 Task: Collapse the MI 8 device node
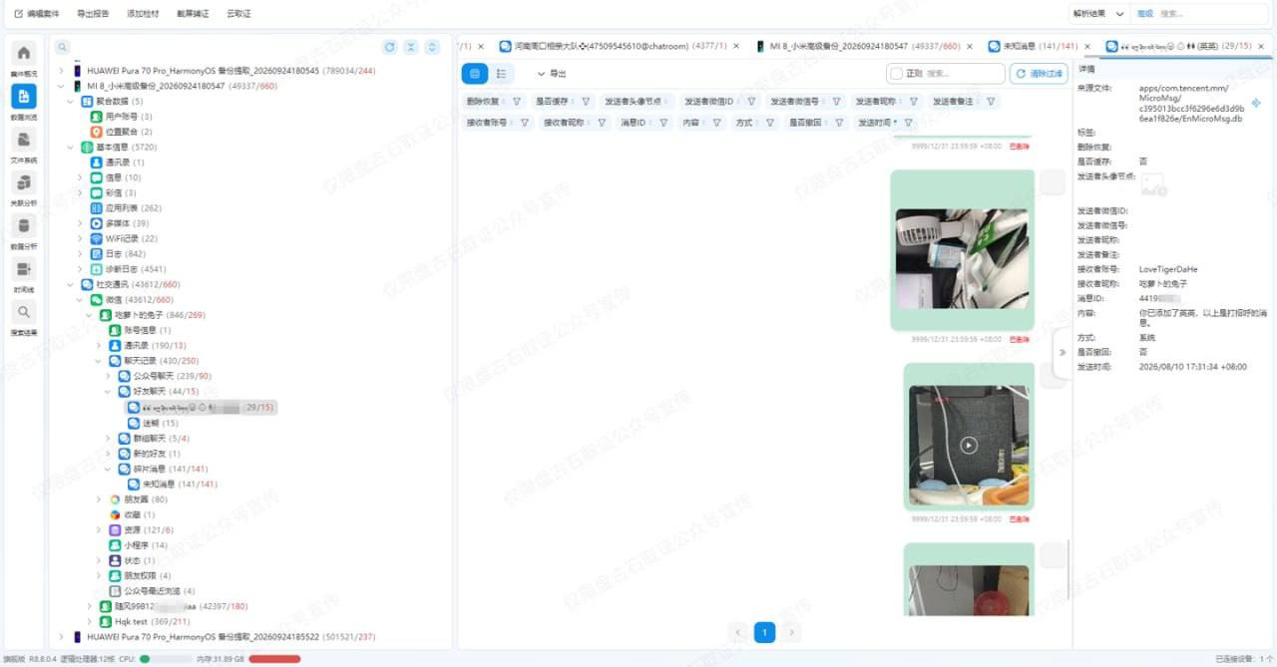62,86
